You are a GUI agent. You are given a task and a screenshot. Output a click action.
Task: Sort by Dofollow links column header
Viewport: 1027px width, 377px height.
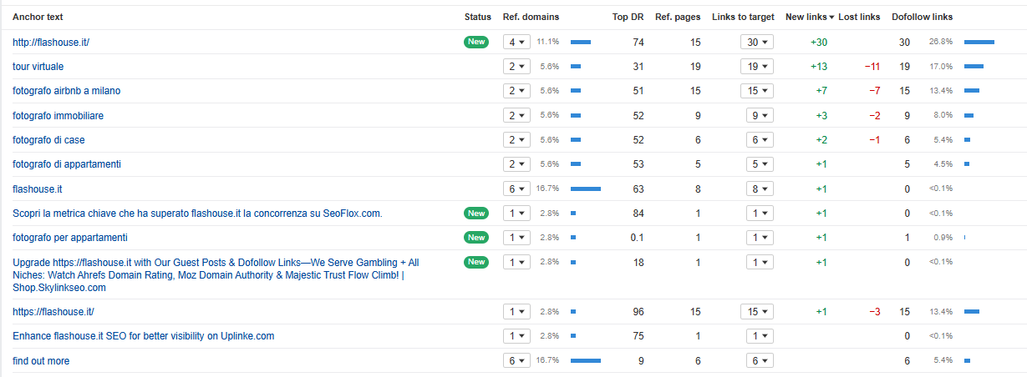922,17
